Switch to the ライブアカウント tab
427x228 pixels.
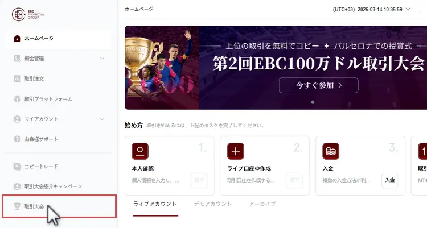[155, 204]
